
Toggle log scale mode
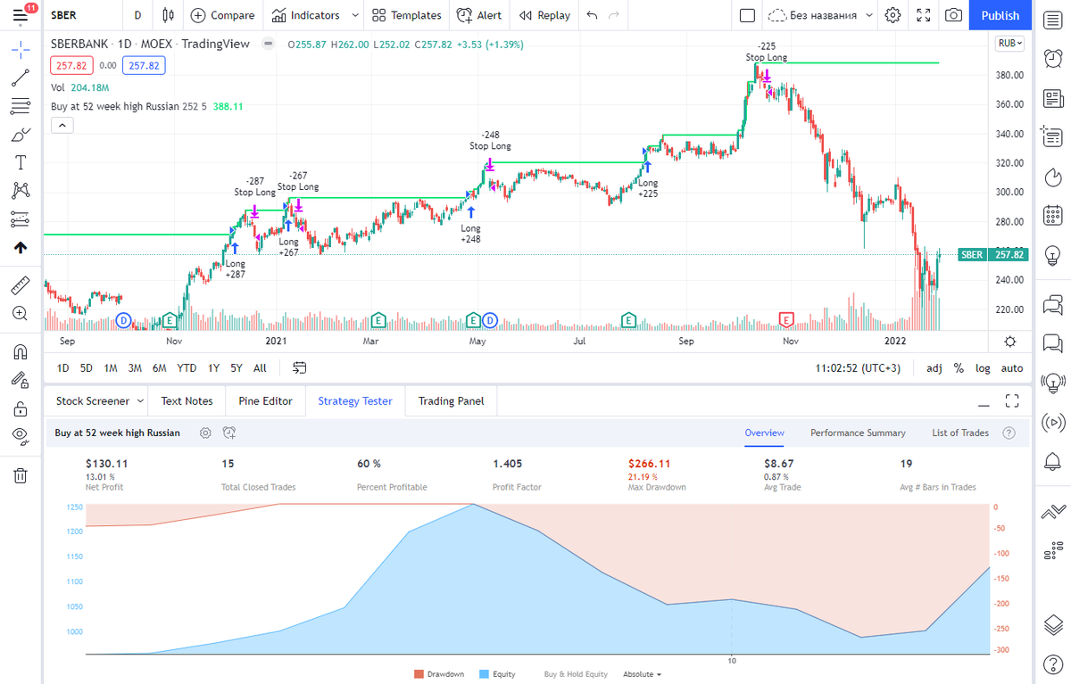[x=983, y=367]
